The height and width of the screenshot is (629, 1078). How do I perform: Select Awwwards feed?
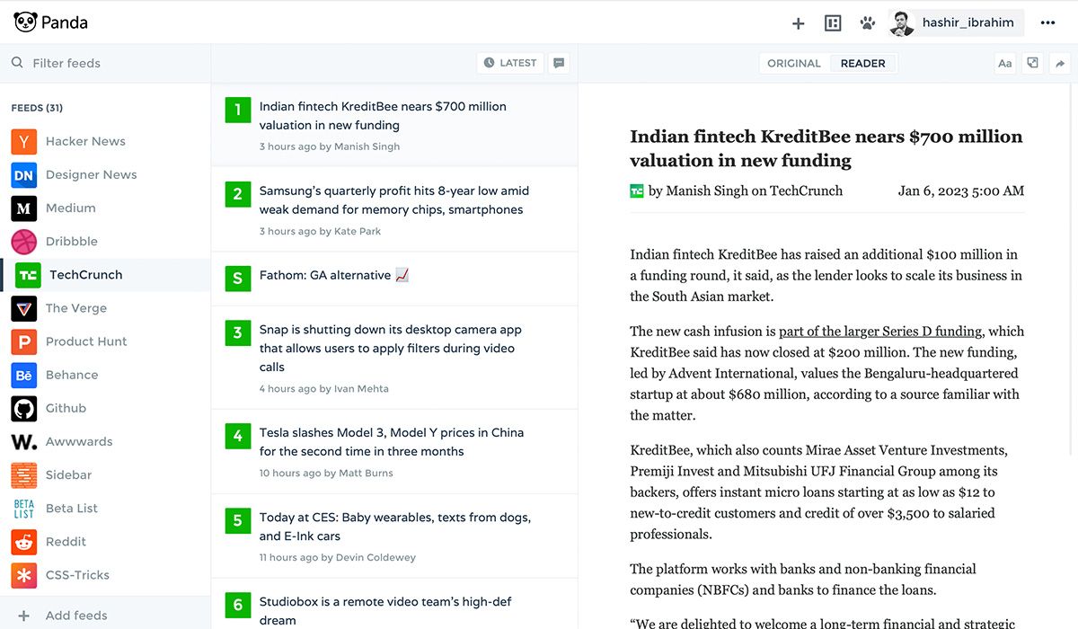(105, 441)
